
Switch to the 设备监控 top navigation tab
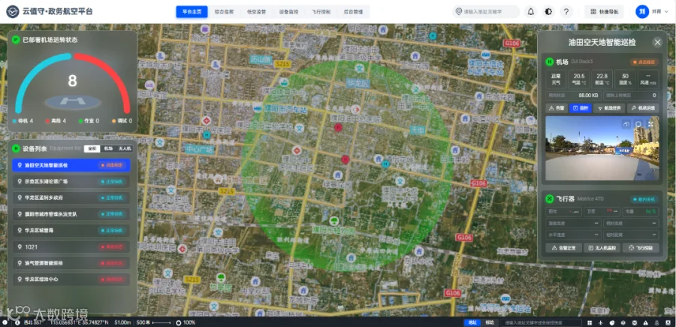coord(288,11)
